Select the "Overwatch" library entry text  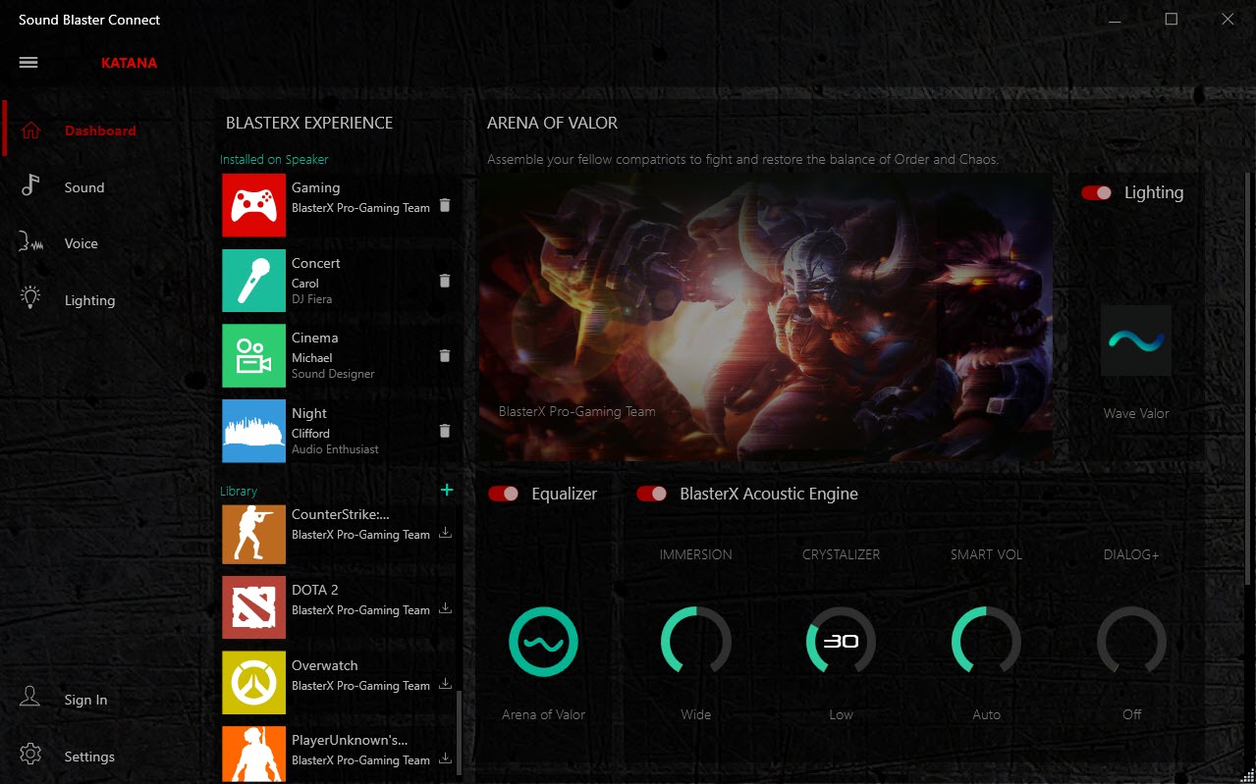click(325, 665)
